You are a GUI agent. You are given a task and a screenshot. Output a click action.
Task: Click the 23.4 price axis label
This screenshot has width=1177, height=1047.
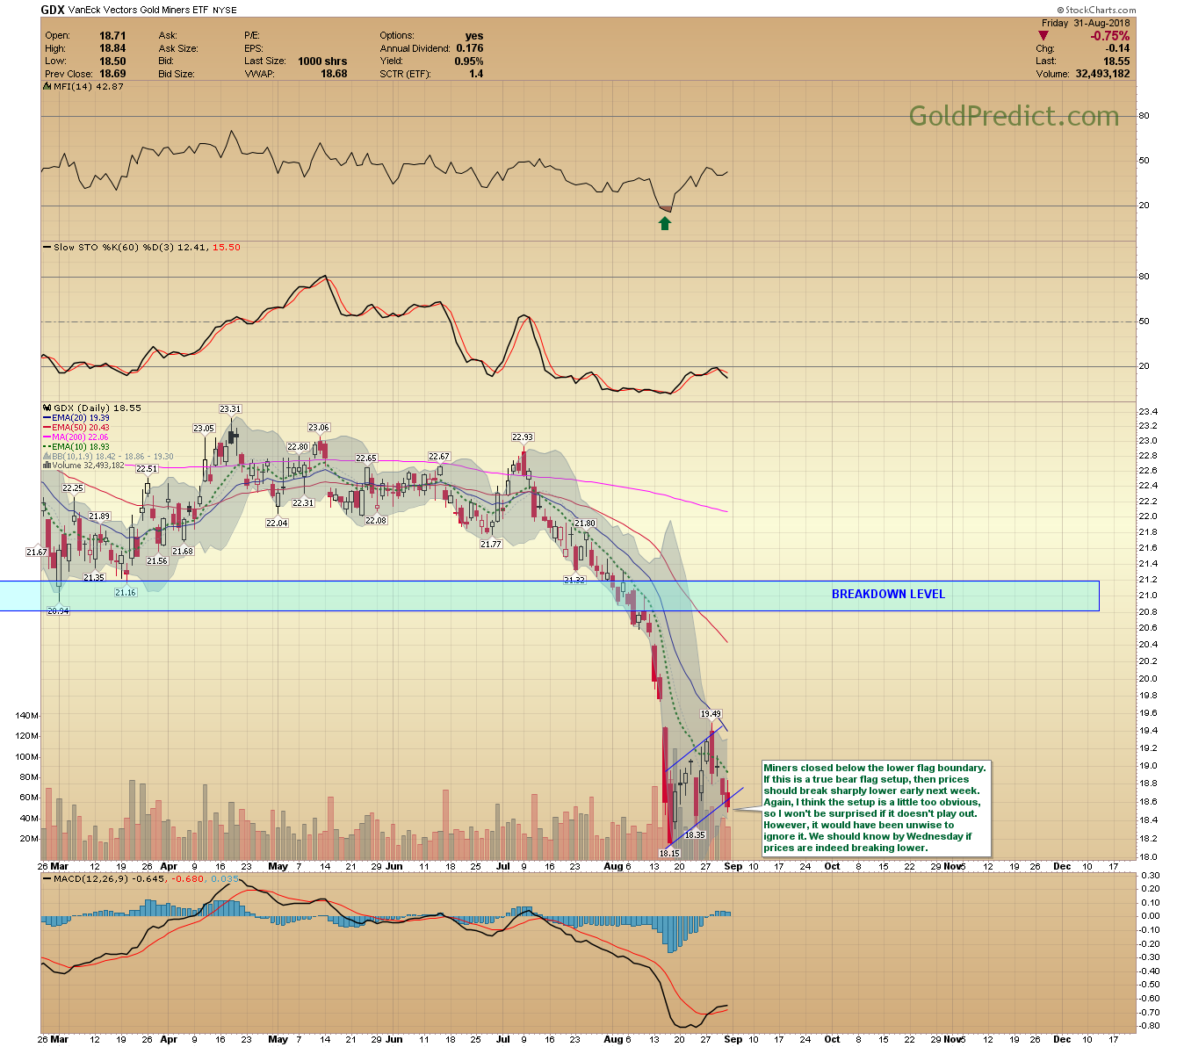click(x=1147, y=412)
